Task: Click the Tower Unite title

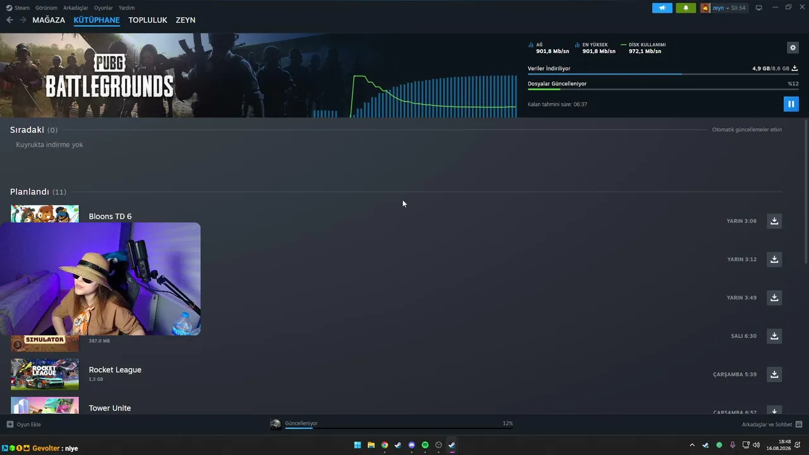Action: (x=110, y=408)
